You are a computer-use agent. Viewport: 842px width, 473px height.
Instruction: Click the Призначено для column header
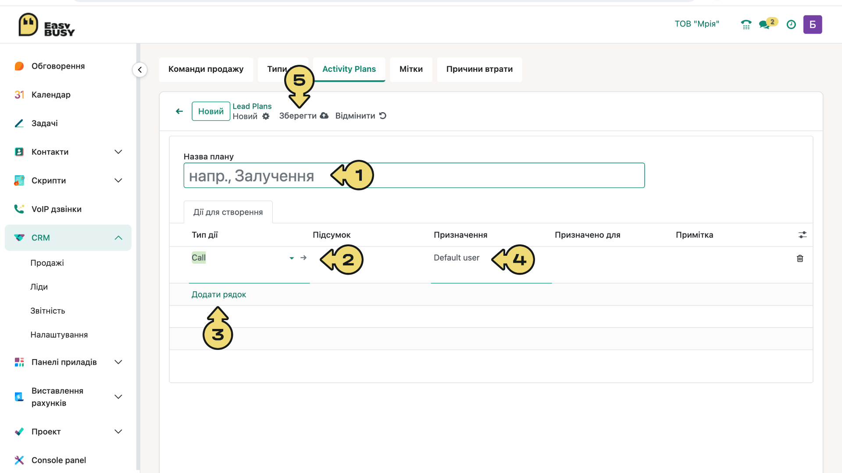(x=588, y=235)
